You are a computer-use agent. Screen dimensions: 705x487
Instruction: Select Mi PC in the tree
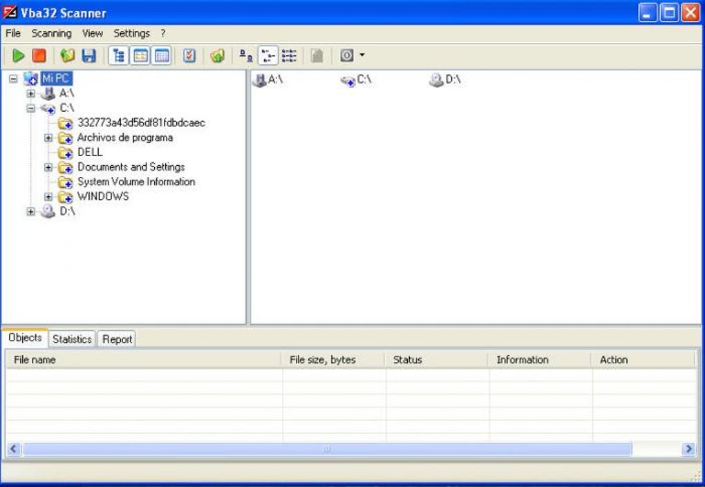(x=56, y=79)
